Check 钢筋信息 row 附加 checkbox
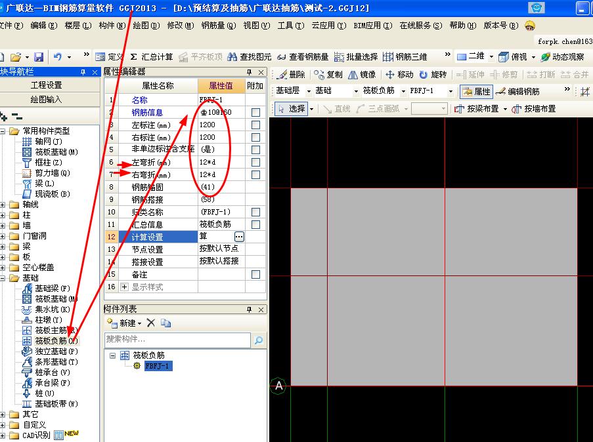Viewport: 593px width, 442px height. tap(255, 112)
